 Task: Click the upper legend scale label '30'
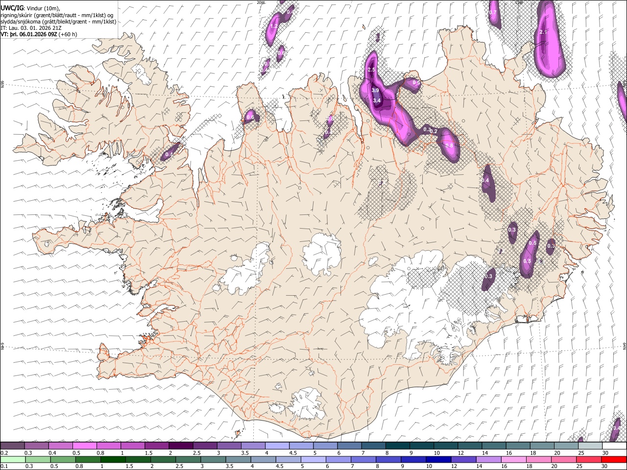click(605, 453)
